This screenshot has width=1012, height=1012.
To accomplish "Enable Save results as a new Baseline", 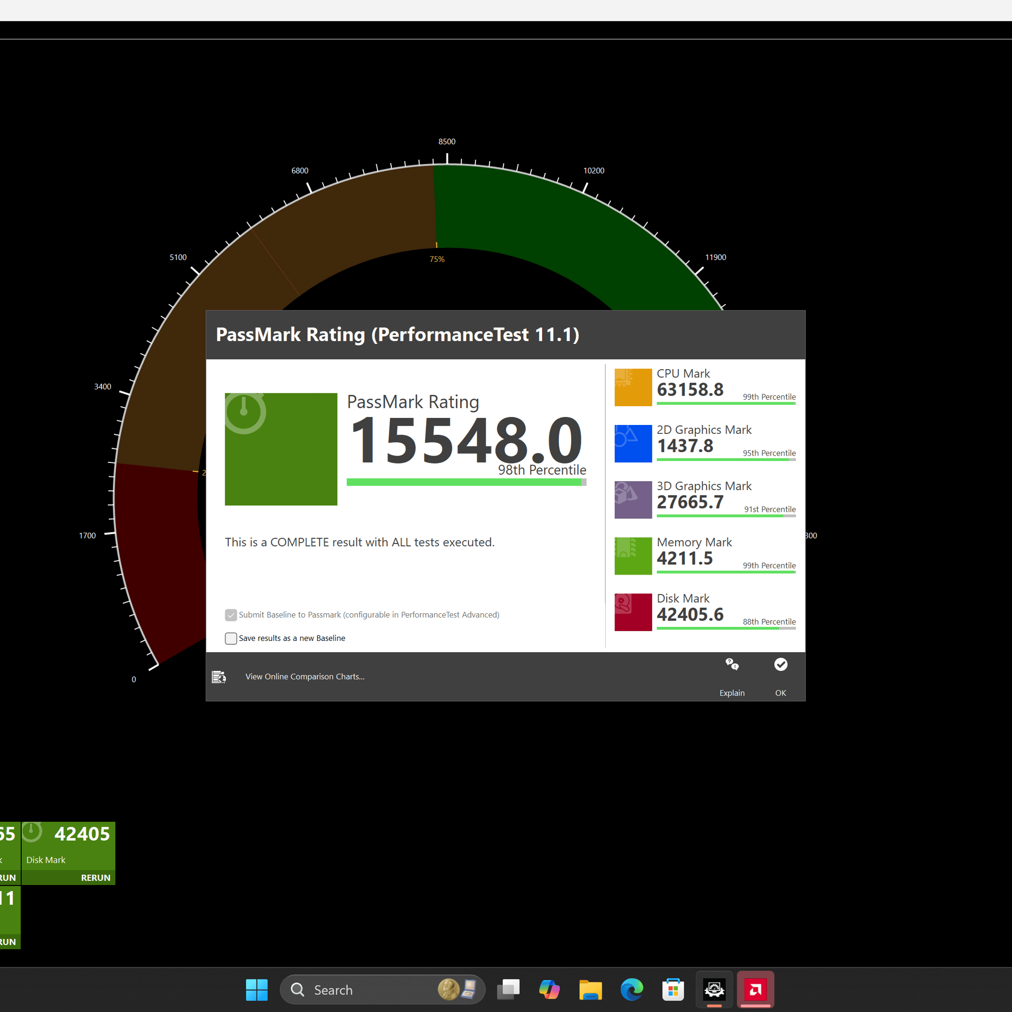I will 230,638.
